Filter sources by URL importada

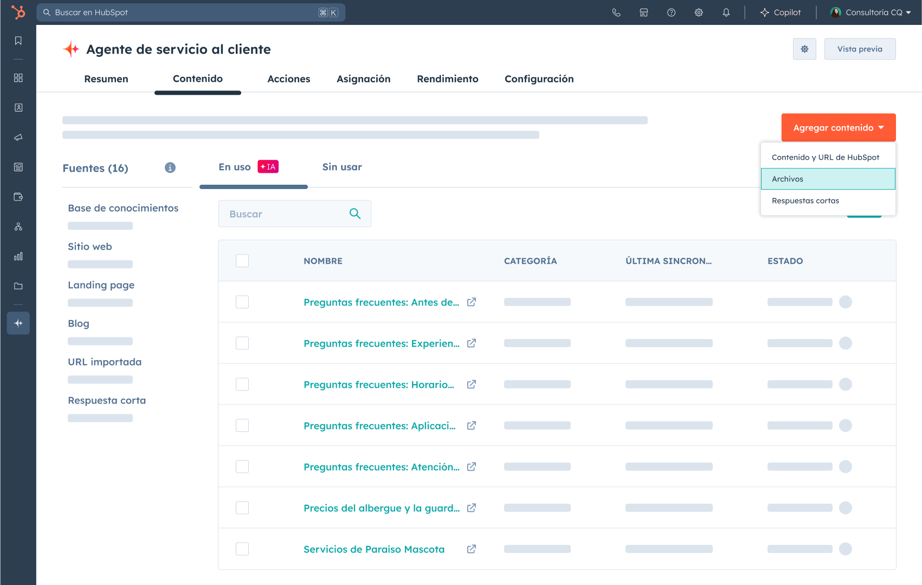pos(105,362)
